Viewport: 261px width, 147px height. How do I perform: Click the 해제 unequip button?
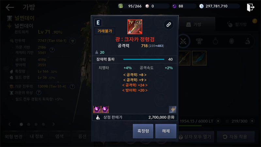point(166,131)
